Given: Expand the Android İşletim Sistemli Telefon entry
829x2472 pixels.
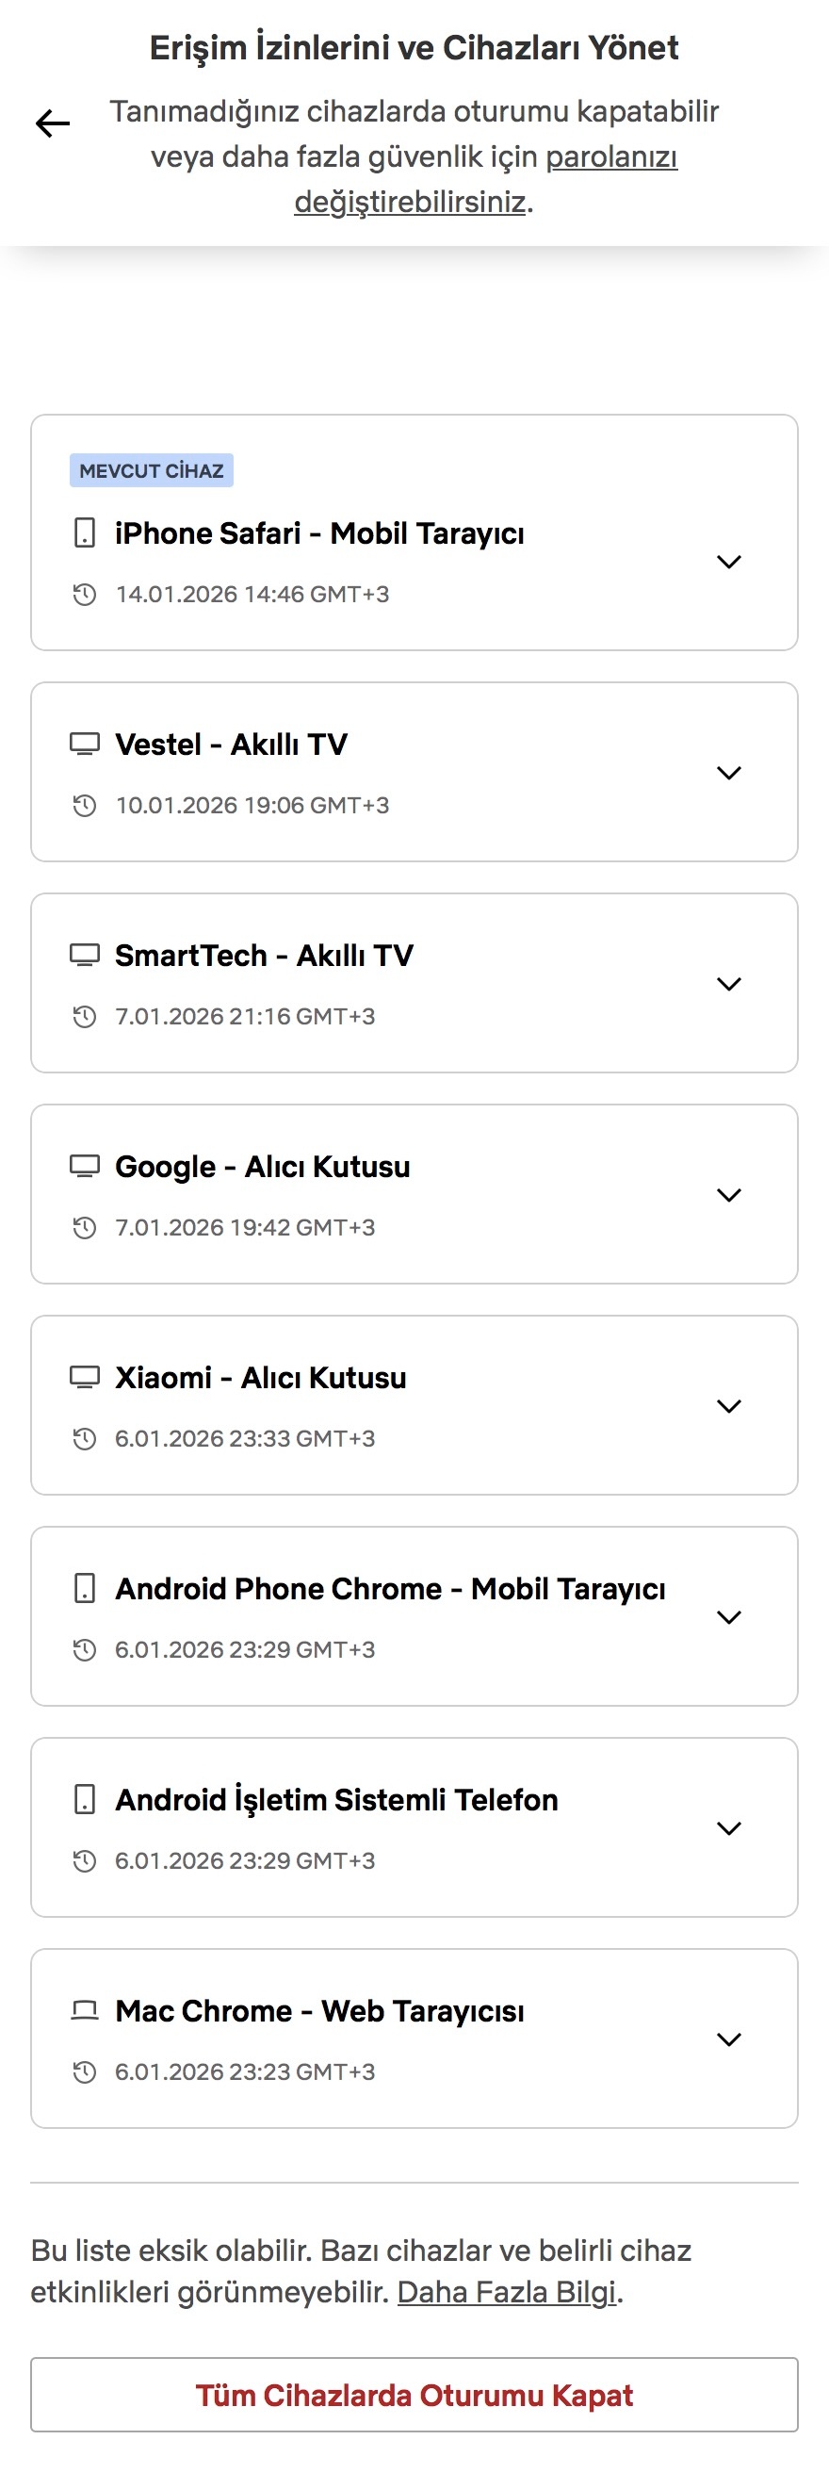Looking at the screenshot, I should [x=729, y=1828].
